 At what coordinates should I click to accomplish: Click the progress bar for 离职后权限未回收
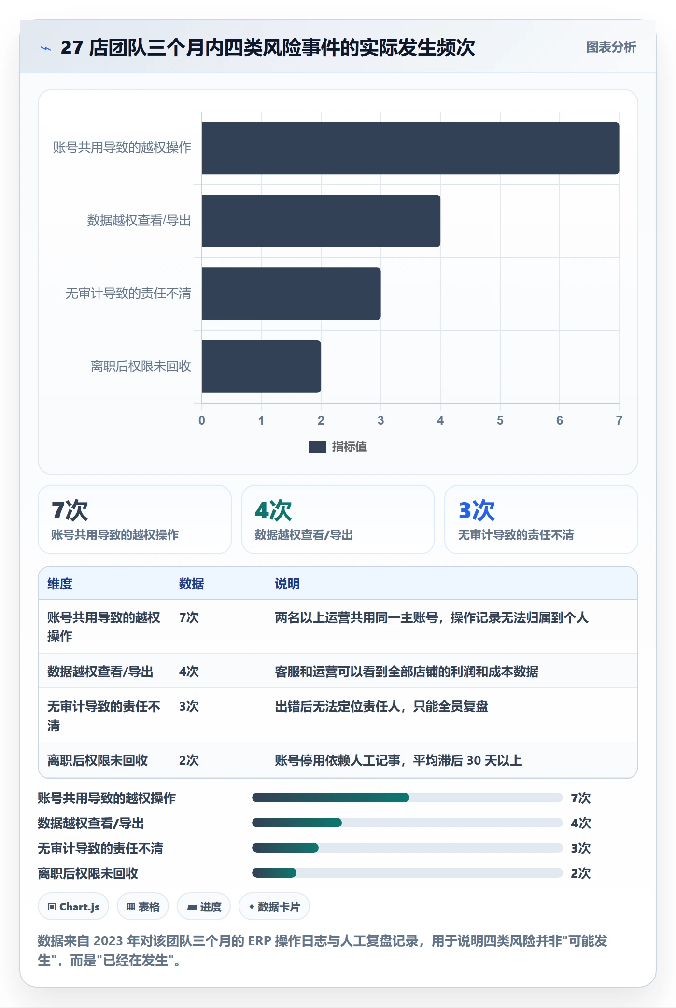[408, 873]
